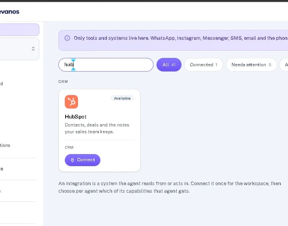Image resolution: width=288 pixels, height=226 pixels.
Task: Click the "An integration is a system" explanatory text
Action: (169, 187)
